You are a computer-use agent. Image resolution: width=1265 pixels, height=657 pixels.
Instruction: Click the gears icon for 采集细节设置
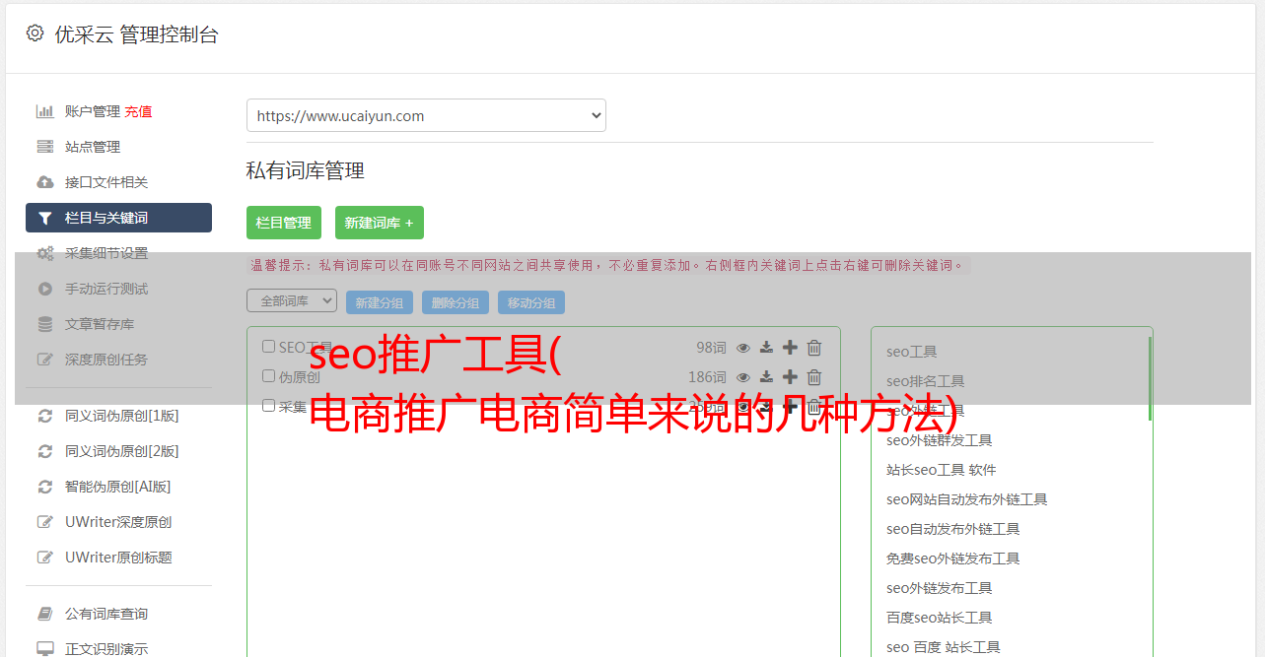[x=45, y=253]
